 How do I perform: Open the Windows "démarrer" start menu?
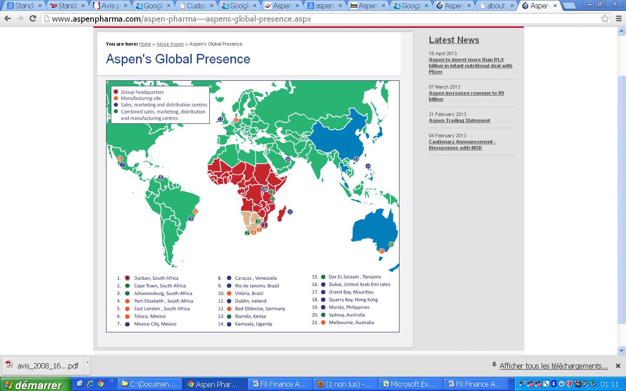pyautogui.click(x=36, y=384)
